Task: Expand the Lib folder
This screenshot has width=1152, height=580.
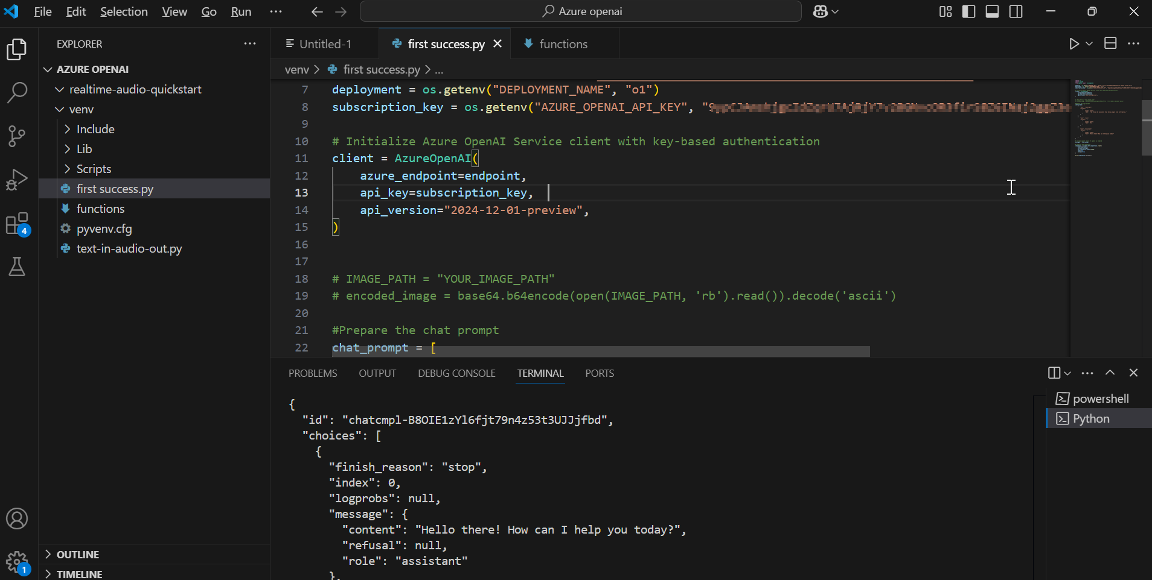Action: point(67,149)
